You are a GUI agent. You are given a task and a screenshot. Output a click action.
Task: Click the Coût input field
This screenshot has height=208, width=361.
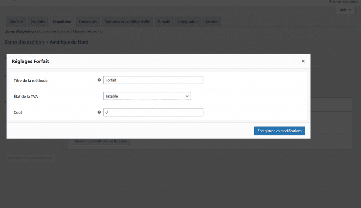point(153,112)
